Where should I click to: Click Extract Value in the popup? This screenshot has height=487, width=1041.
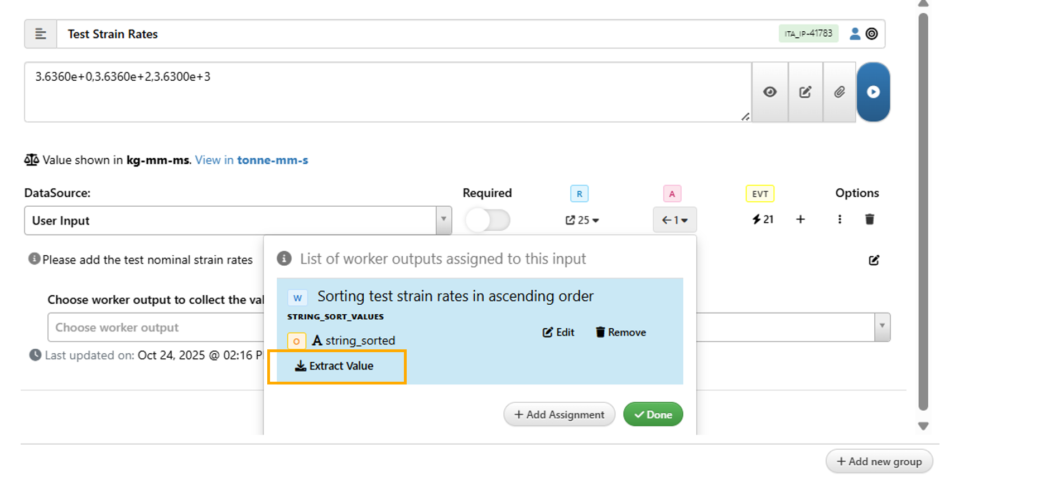click(x=335, y=366)
